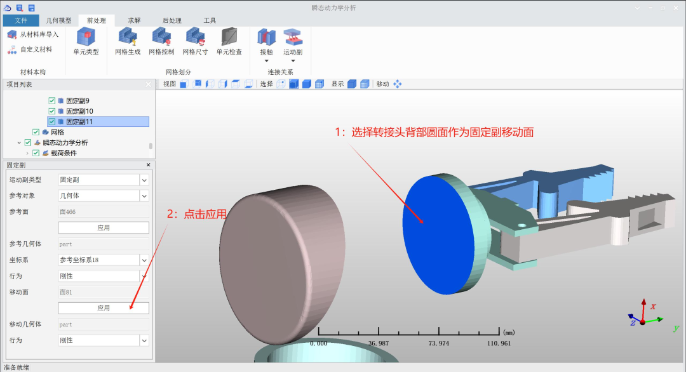Image resolution: width=686 pixels, height=372 pixels.
Task: Select the 固定副9 tree item
Action: [x=78, y=100]
